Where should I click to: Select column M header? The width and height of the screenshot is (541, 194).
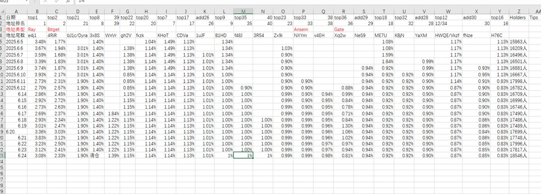click(243, 11)
